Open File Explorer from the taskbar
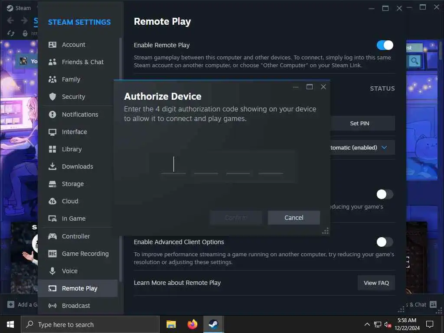This screenshot has height=333, width=444. click(x=171, y=324)
